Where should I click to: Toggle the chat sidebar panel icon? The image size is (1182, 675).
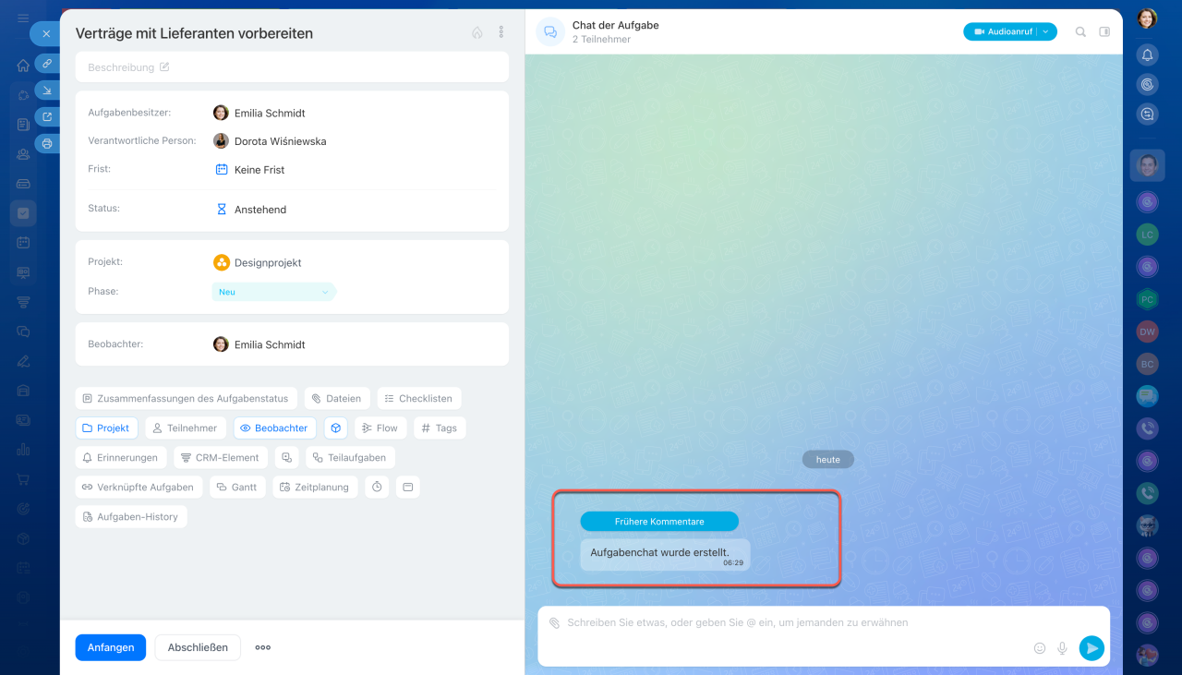(x=1104, y=31)
